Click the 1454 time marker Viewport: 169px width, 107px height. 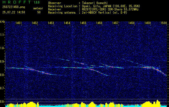tap(67, 23)
